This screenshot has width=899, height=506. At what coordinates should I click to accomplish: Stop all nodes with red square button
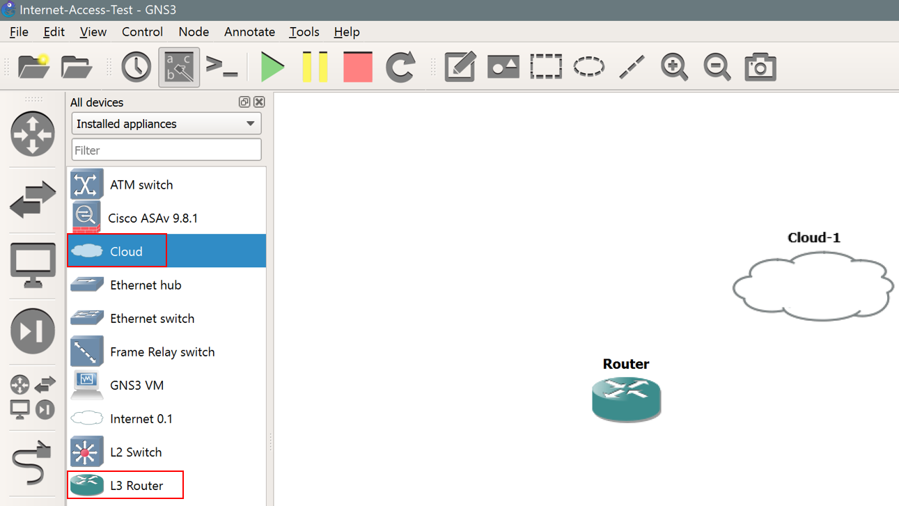point(358,68)
